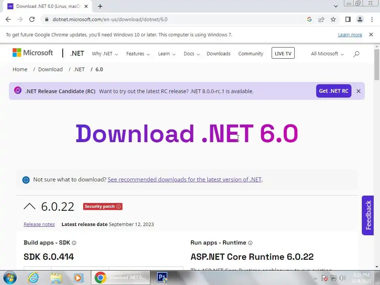Open Windows Explorer folder in taskbar
This screenshot has height=285, width=380.
tap(56, 278)
